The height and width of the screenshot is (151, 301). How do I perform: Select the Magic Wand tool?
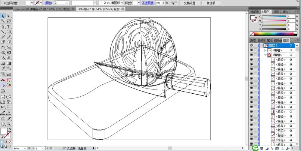[x=3, y=21]
